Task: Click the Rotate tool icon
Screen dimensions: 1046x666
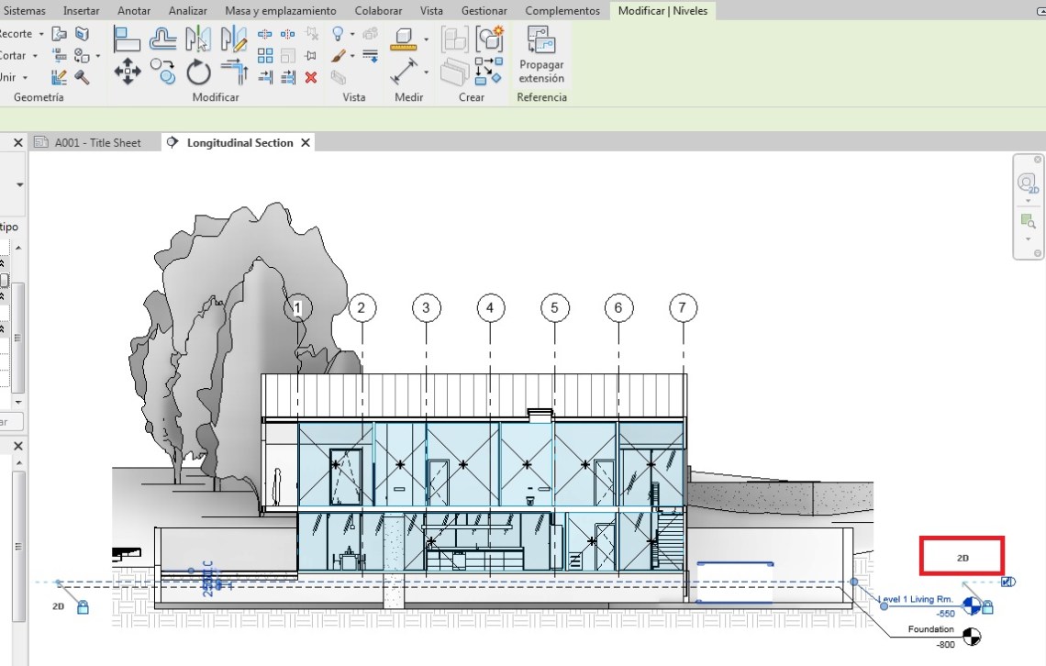Action: pyautogui.click(x=198, y=72)
